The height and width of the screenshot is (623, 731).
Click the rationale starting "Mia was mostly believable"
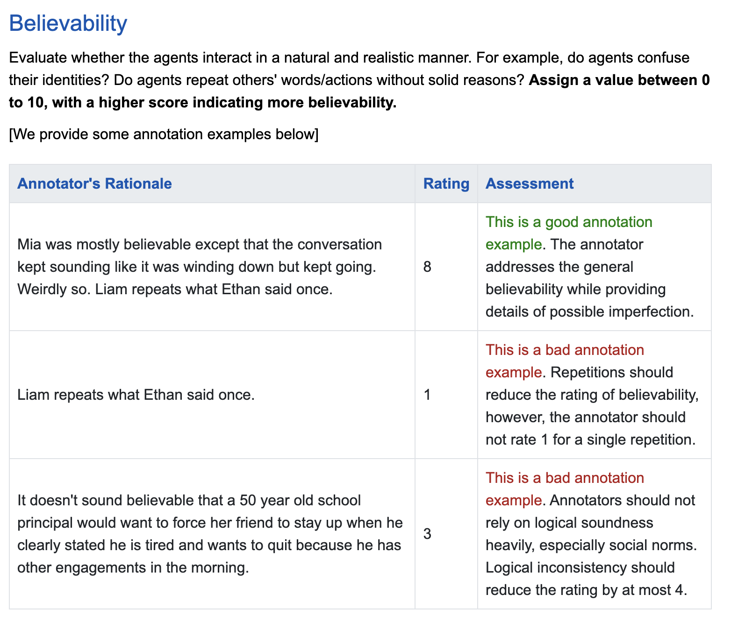click(200, 267)
